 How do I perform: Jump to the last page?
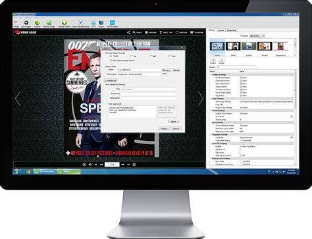pyautogui.click(x=128, y=165)
